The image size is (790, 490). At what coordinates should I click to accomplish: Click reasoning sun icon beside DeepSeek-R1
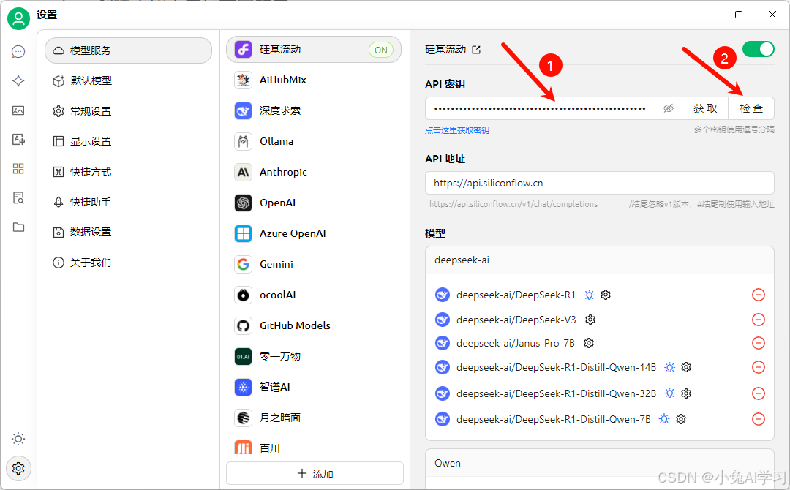(x=589, y=295)
